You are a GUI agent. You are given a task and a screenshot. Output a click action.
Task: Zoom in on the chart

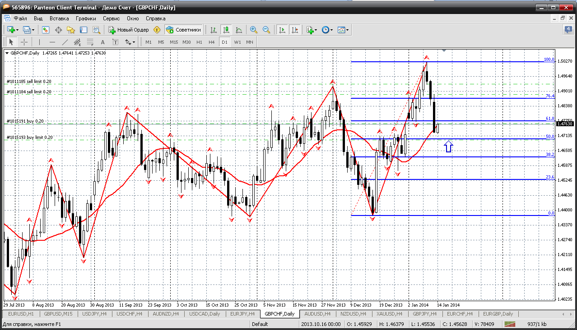point(254,30)
